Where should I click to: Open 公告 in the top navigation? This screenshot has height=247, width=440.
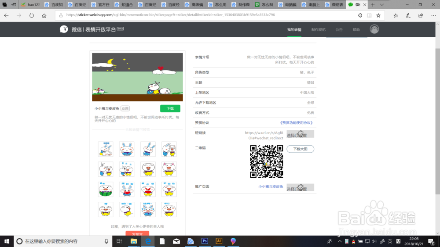coord(339,30)
